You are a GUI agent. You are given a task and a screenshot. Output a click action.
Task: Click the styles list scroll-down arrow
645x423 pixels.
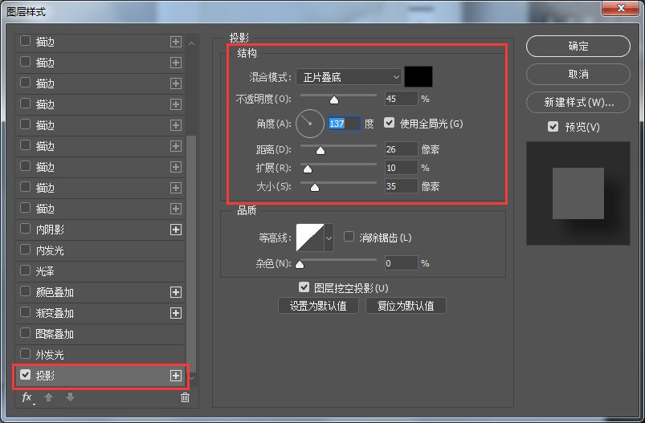[x=192, y=378]
